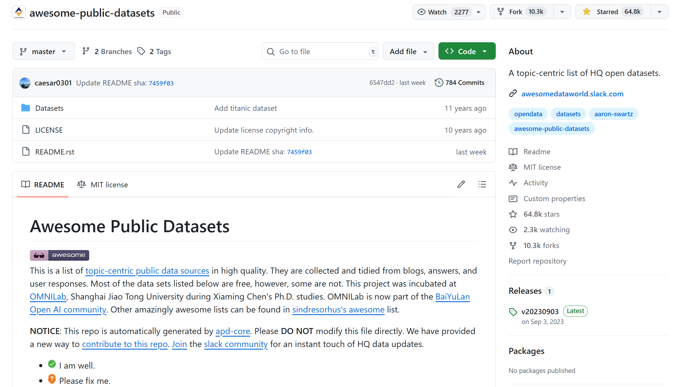Open the Datasets folder
675x387 pixels.
tap(49, 108)
